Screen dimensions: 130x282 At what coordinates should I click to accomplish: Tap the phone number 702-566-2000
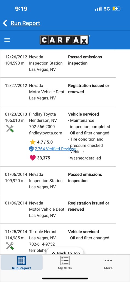42,127
